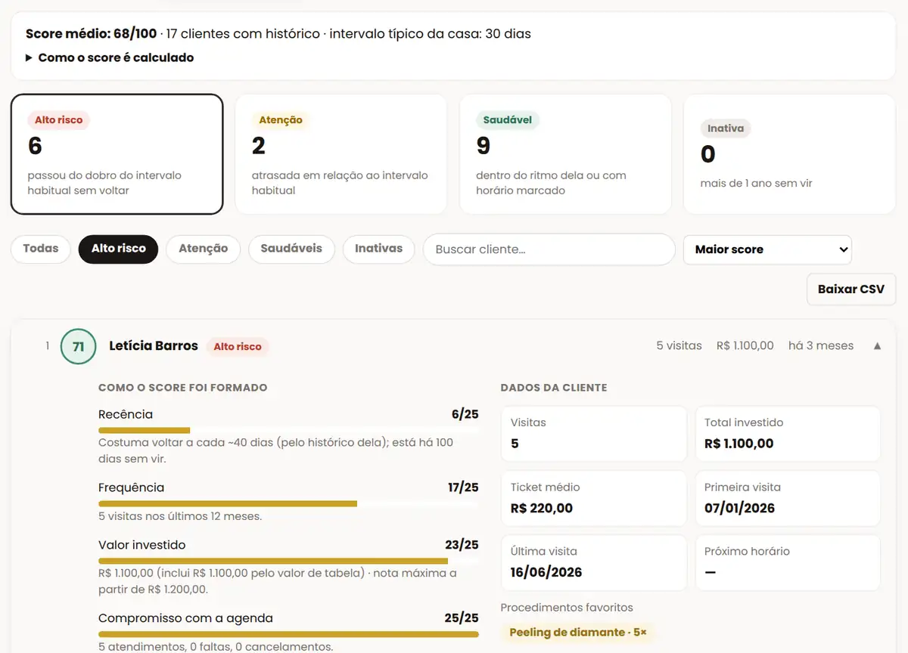Image resolution: width=908 pixels, height=653 pixels.
Task: Click the Frequência score value 17/25
Action: 463,487
